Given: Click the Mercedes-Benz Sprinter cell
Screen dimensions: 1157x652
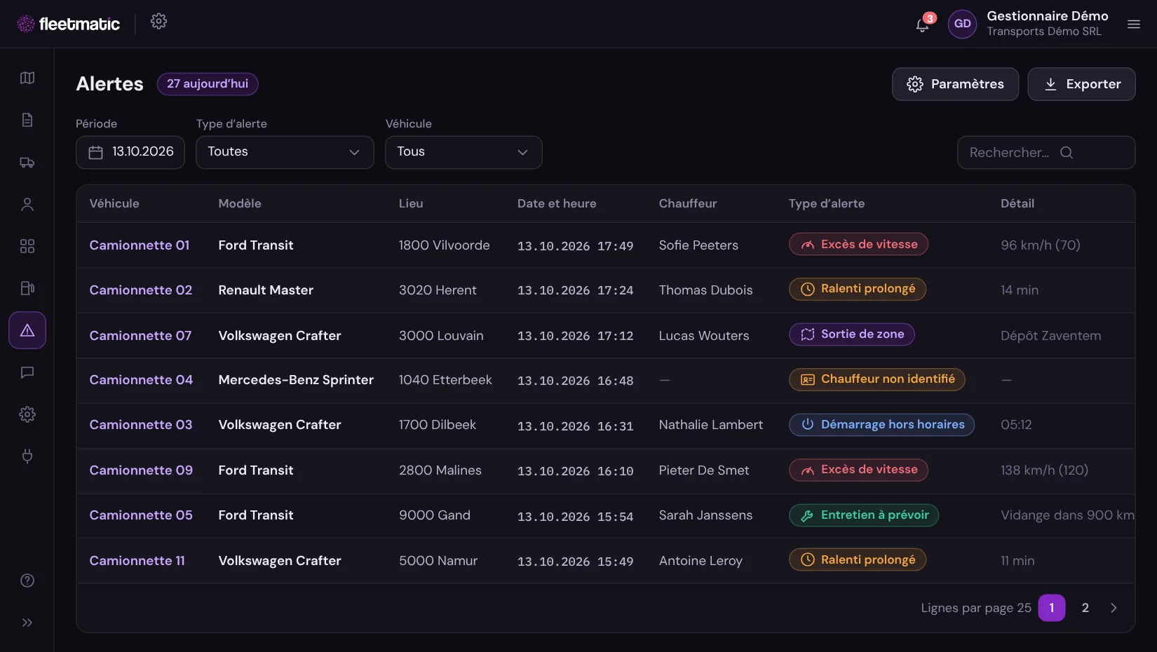Looking at the screenshot, I should 296,380.
